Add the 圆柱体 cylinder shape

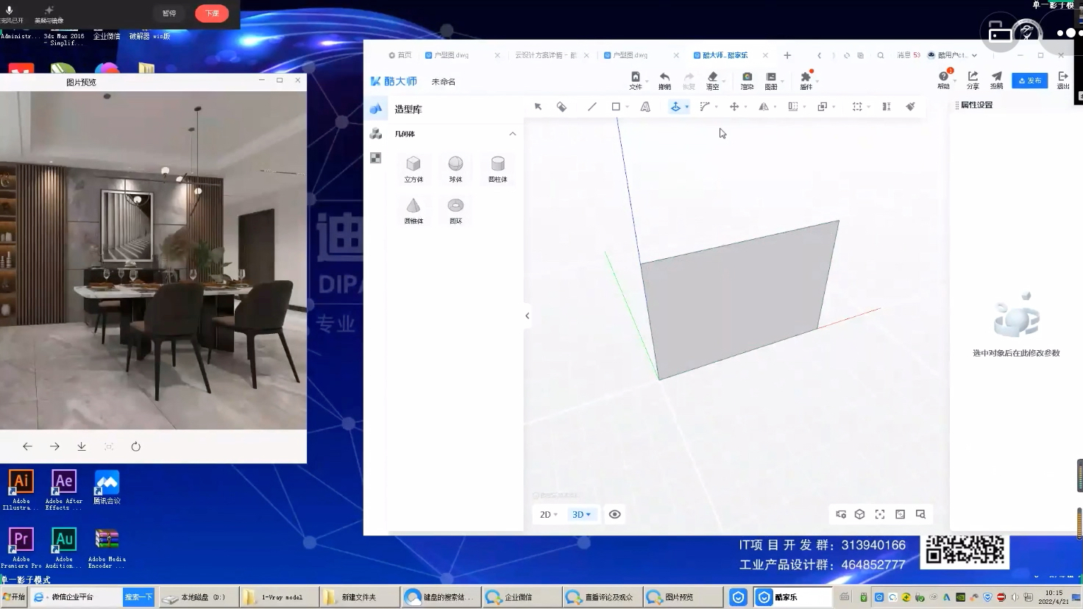(498, 168)
